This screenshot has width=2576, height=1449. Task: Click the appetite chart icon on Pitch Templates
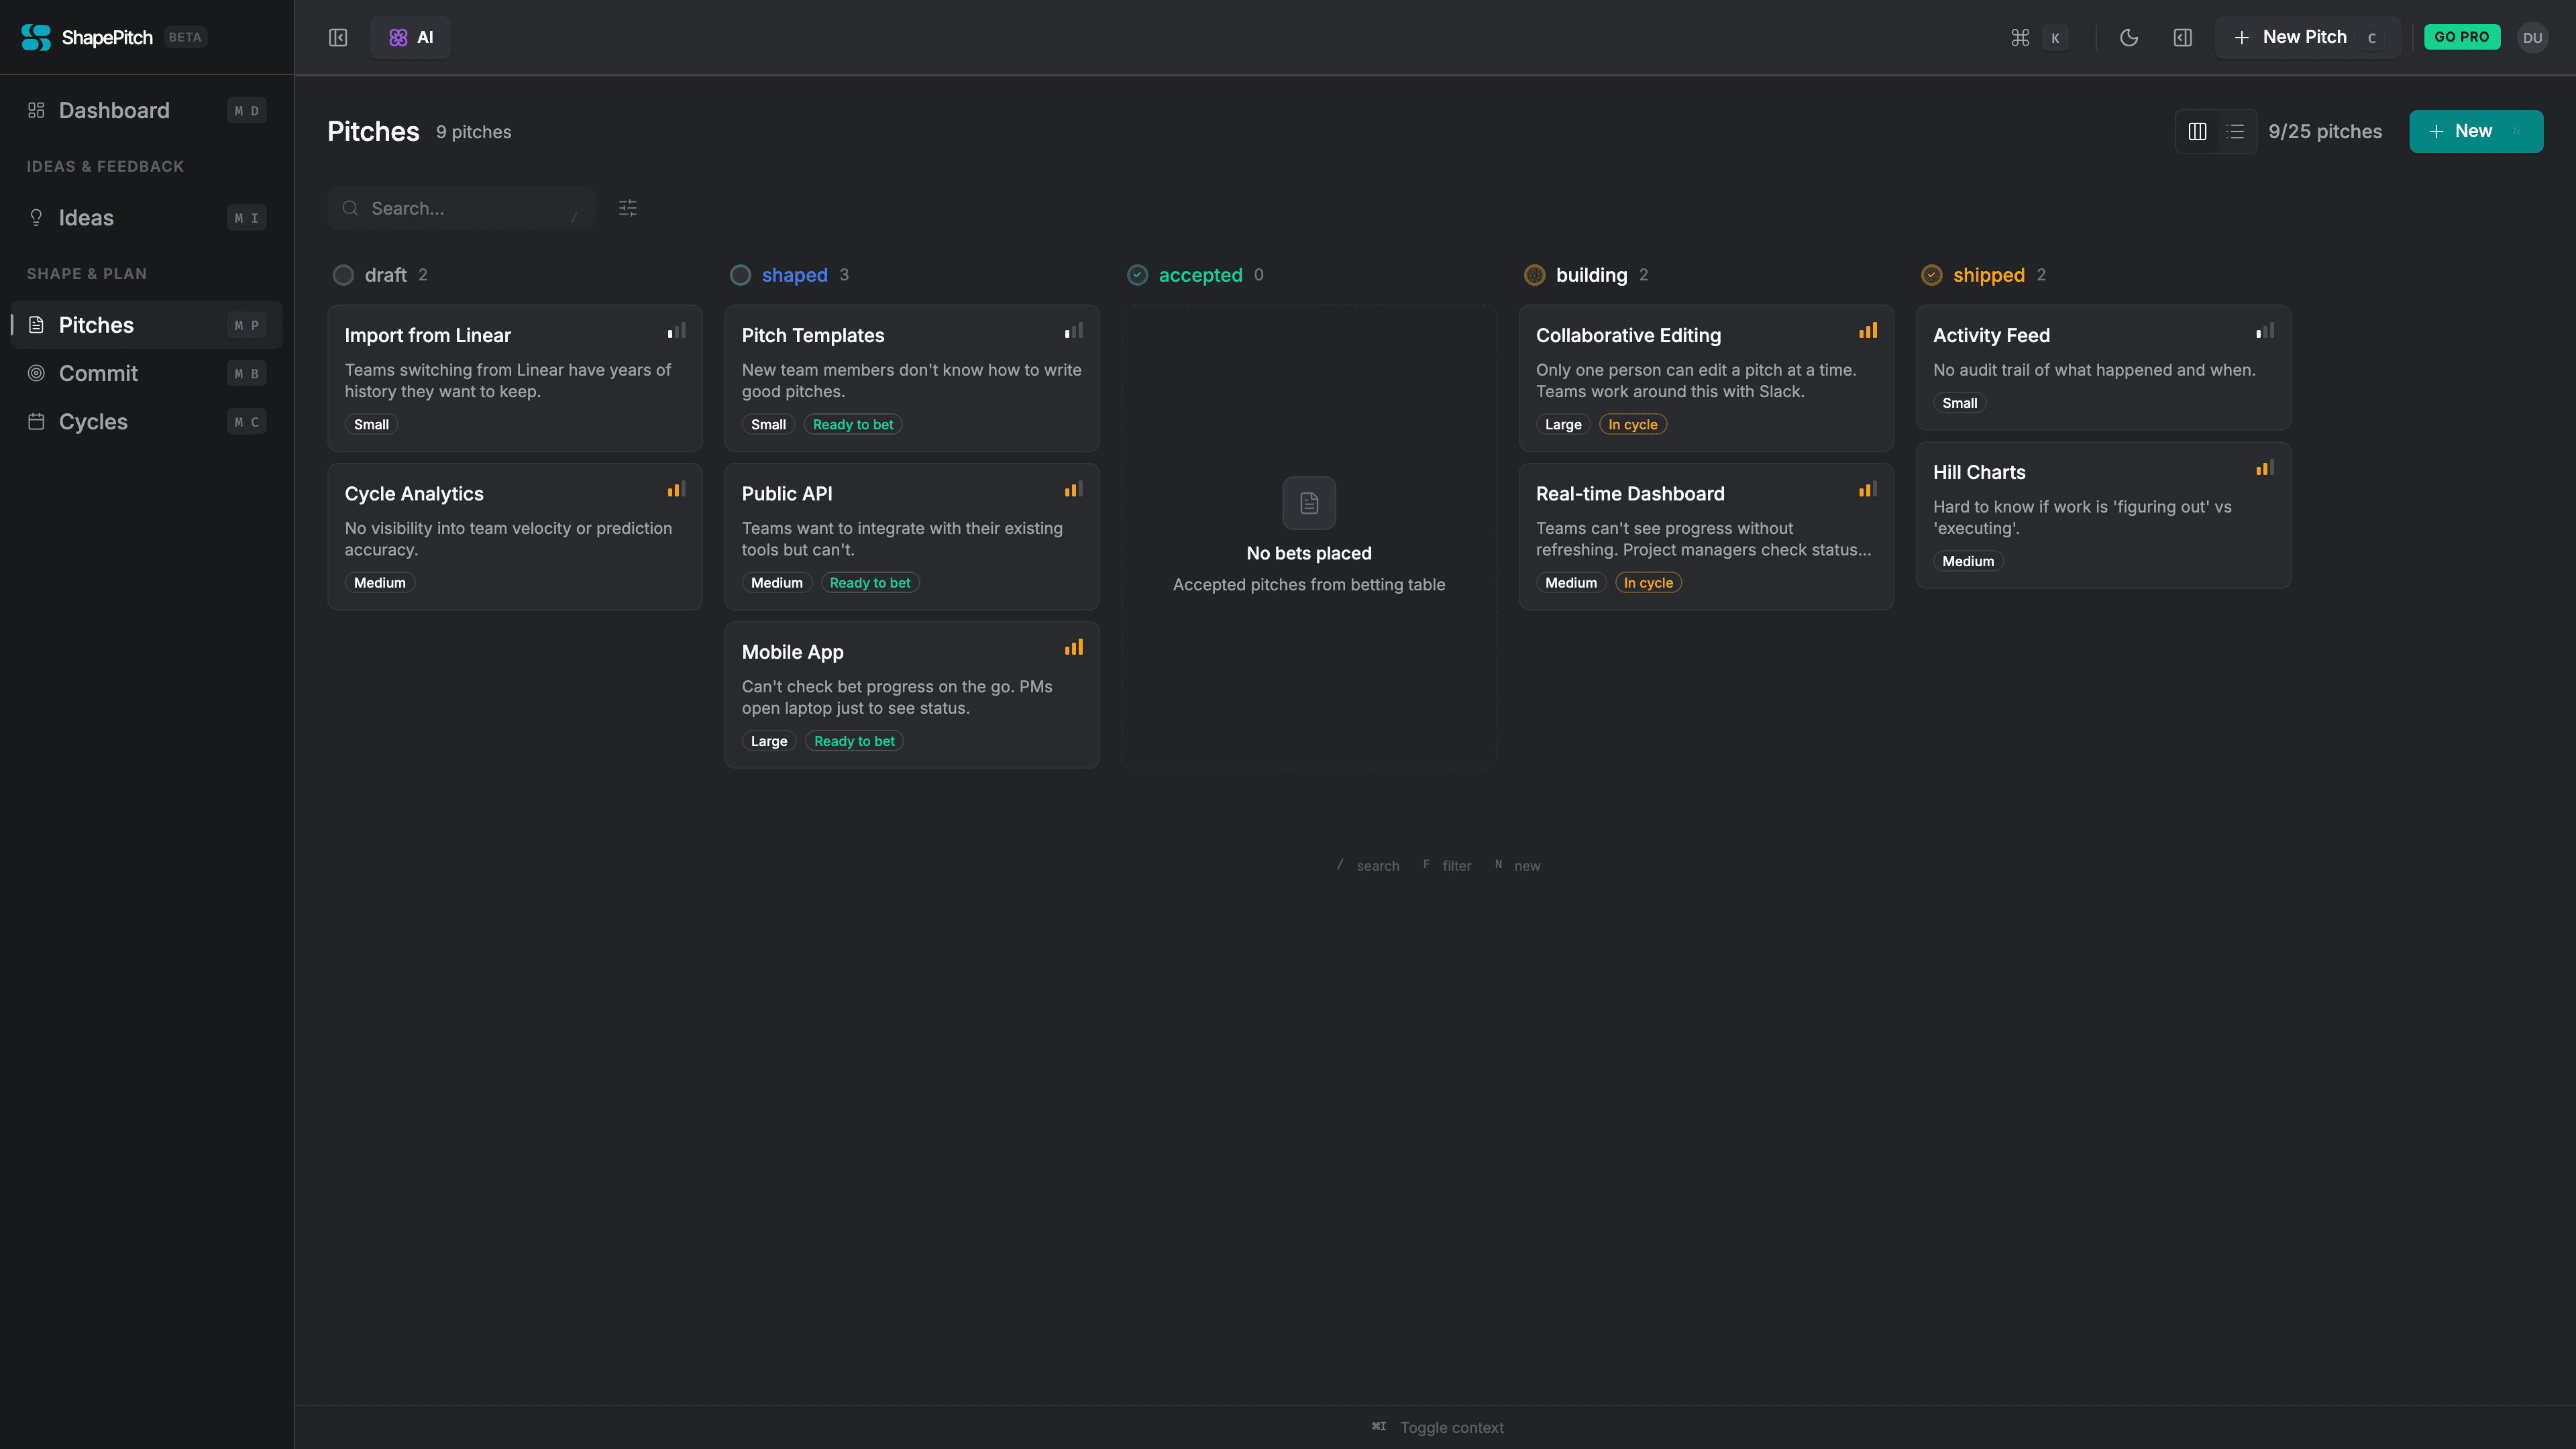(1074, 330)
